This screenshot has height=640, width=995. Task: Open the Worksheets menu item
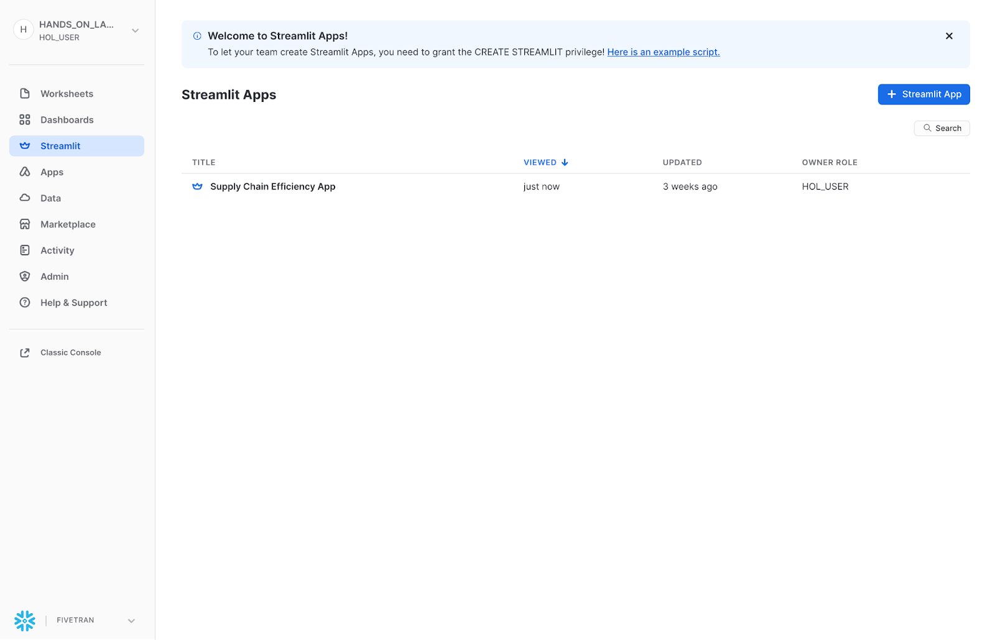pyautogui.click(x=76, y=94)
